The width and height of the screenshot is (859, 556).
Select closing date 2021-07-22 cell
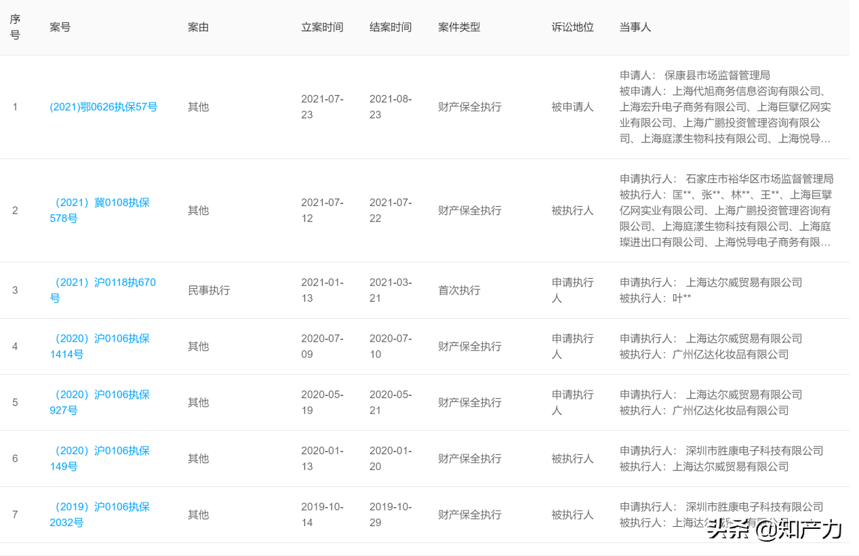(x=391, y=210)
